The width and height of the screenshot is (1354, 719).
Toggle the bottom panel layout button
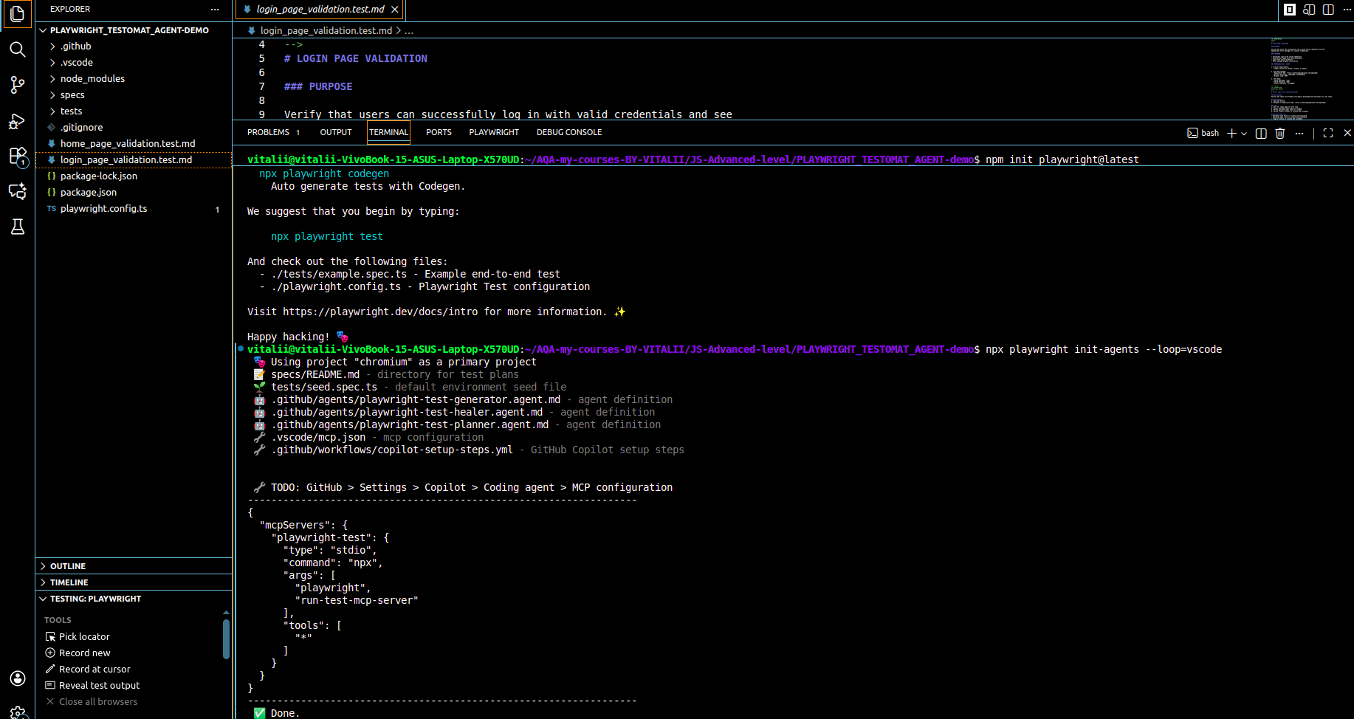[x=1309, y=10]
